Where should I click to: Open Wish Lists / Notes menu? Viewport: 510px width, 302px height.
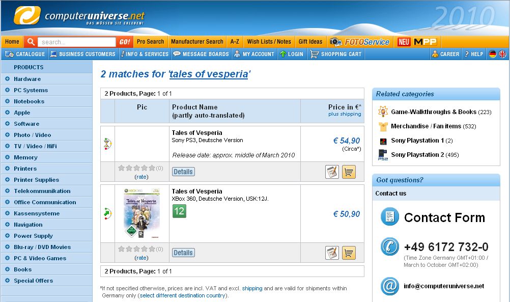[269, 42]
